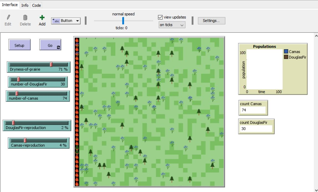The image size is (318, 192).
Task: Click the blue Camas legend swatch
Action: pyautogui.click(x=286, y=52)
